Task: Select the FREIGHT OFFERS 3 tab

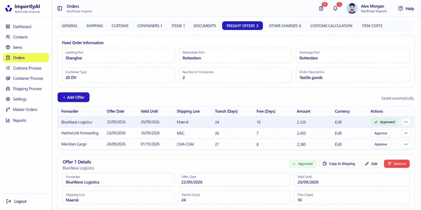Action: [242, 26]
